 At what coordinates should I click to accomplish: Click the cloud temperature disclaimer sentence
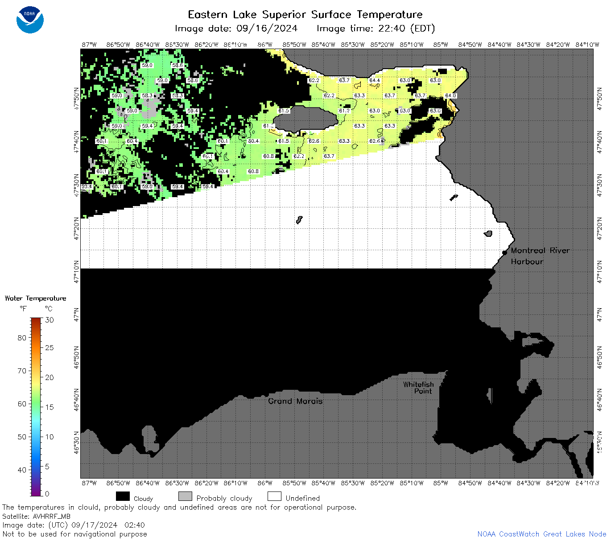(179, 508)
